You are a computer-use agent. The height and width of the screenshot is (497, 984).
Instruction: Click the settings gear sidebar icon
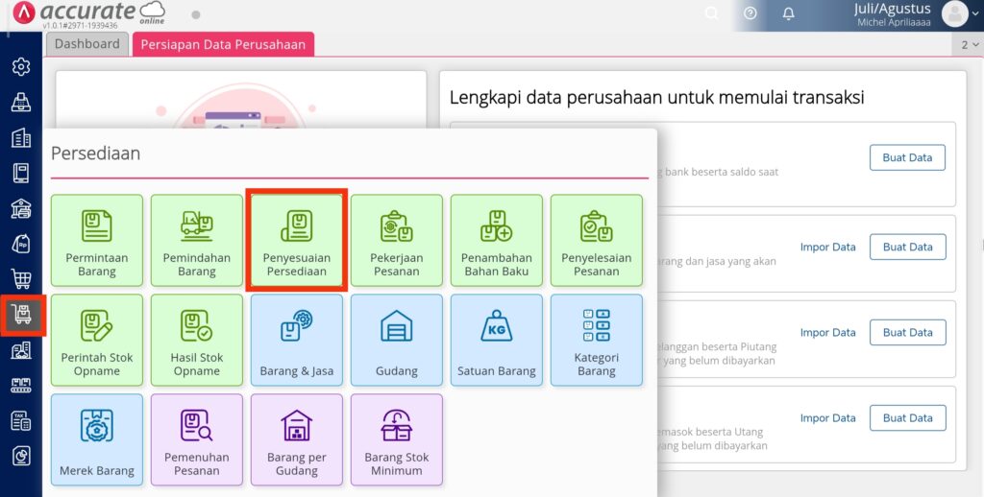21,66
